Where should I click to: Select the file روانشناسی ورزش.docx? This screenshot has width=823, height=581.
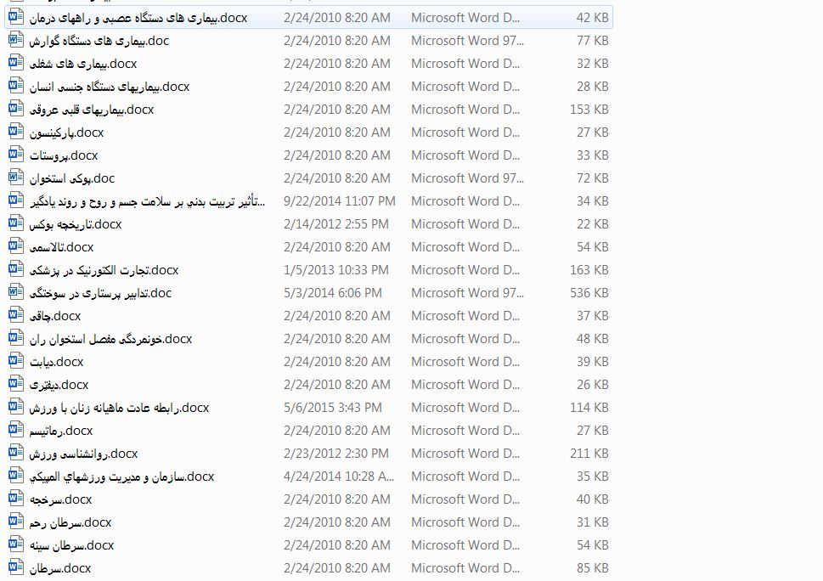83,454
